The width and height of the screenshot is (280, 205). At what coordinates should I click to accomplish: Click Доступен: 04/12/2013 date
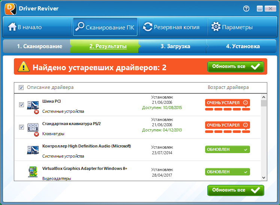pyautogui.click(x=162, y=130)
